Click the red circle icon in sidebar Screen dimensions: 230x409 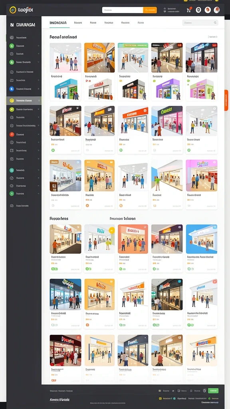[x=12, y=134]
